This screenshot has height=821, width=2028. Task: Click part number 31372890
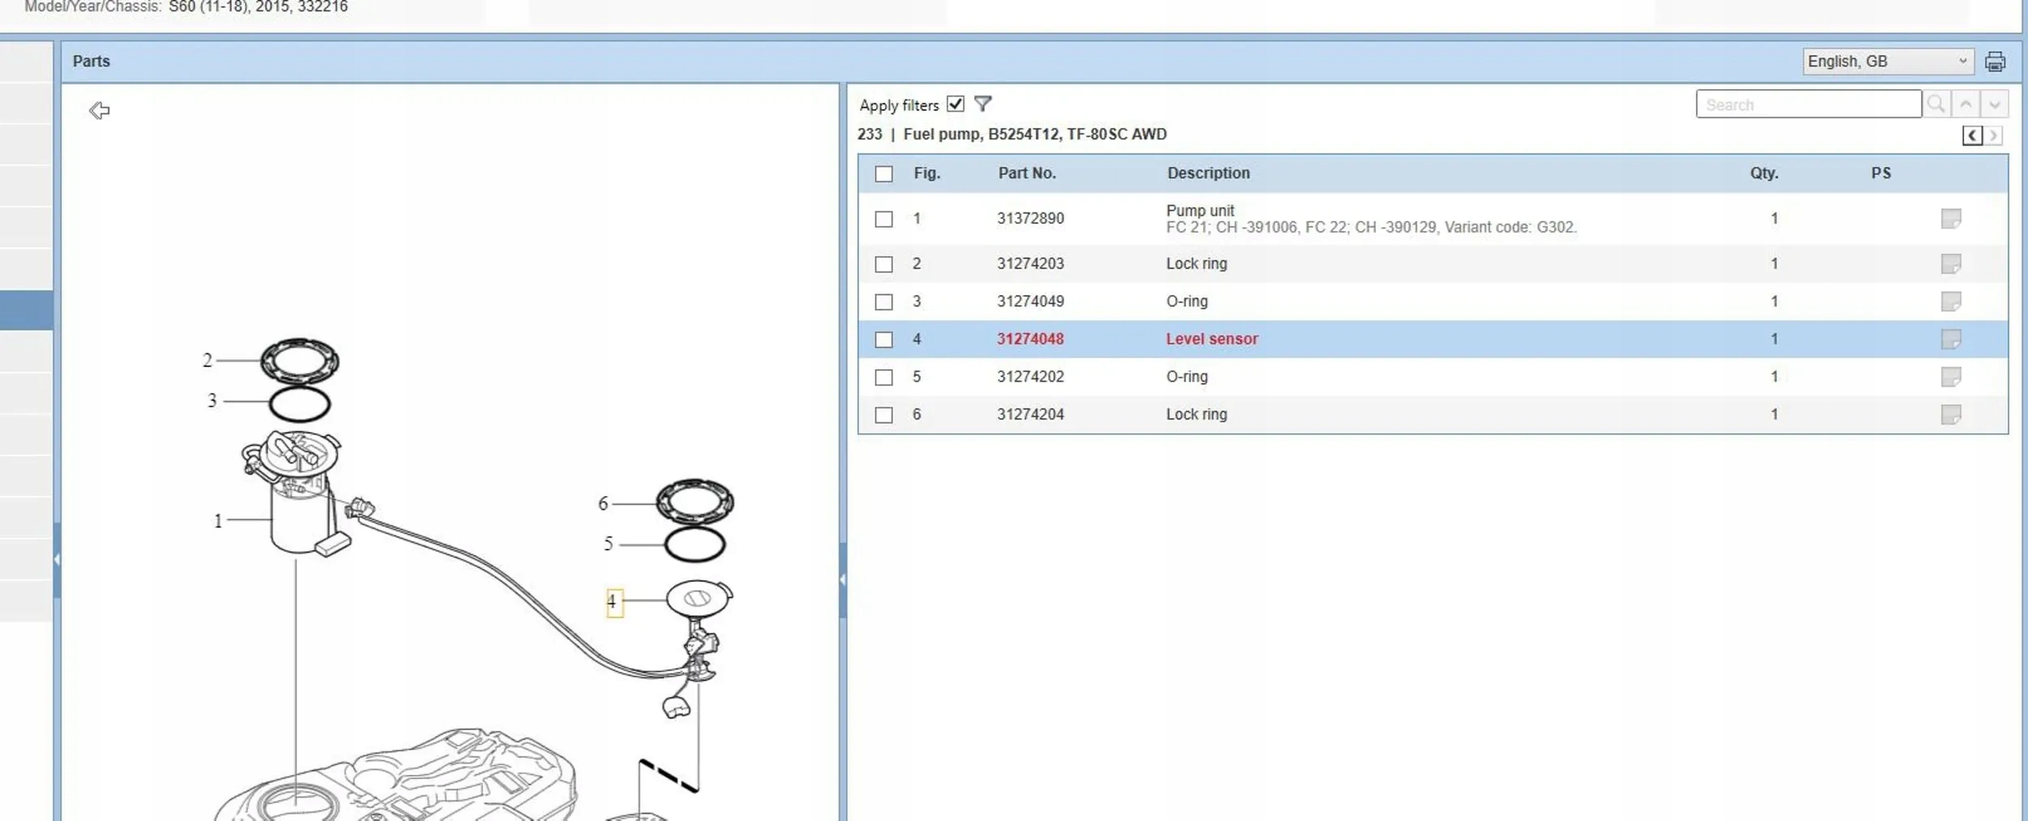click(x=1030, y=218)
